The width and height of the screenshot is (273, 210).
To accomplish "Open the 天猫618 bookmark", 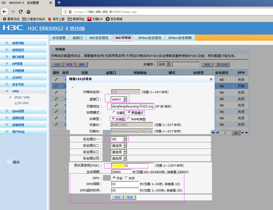I will pyautogui.click(x=95, y=19).
